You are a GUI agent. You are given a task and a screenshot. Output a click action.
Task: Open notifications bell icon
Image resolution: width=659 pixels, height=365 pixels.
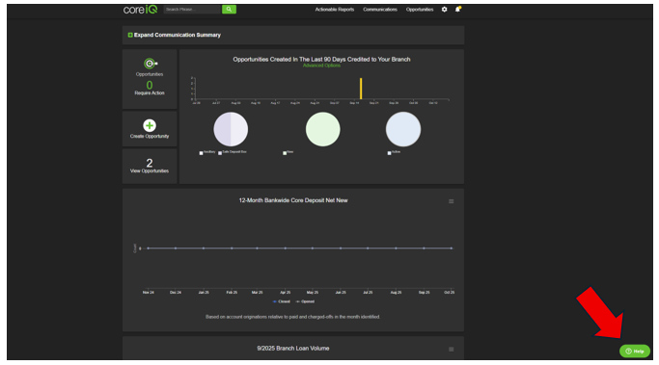tap(457, 9)
